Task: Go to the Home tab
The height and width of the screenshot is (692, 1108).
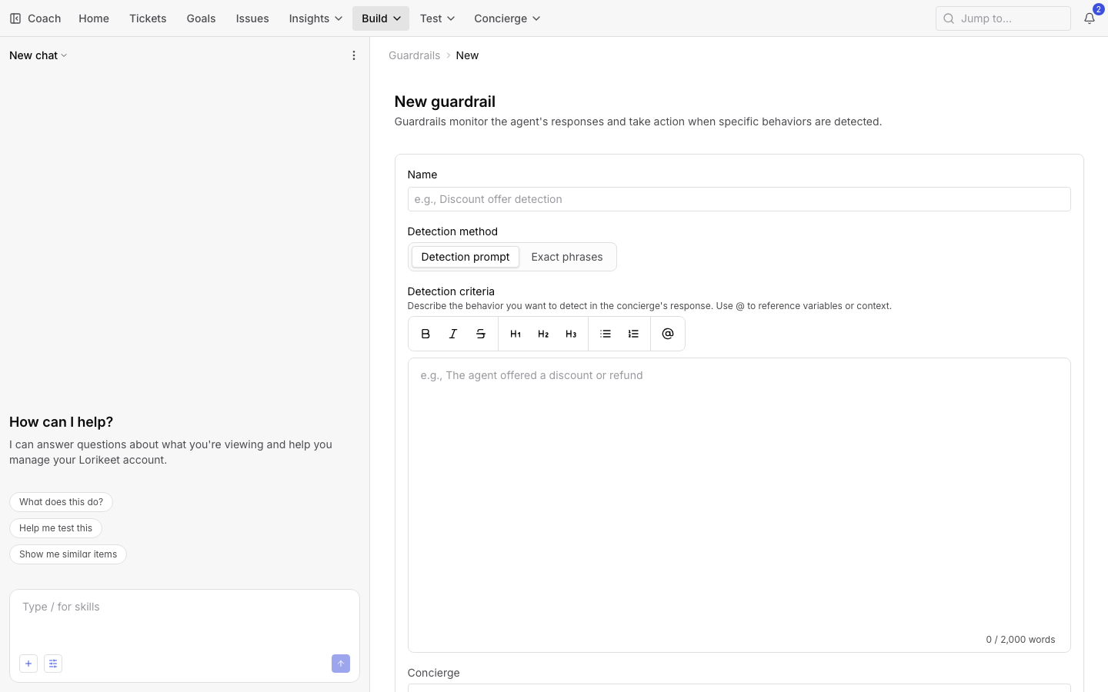Action: [94, 18]
